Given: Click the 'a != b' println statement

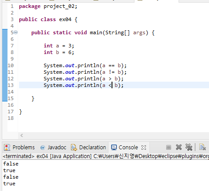Looking at the screenshot, I should [85, 72].
